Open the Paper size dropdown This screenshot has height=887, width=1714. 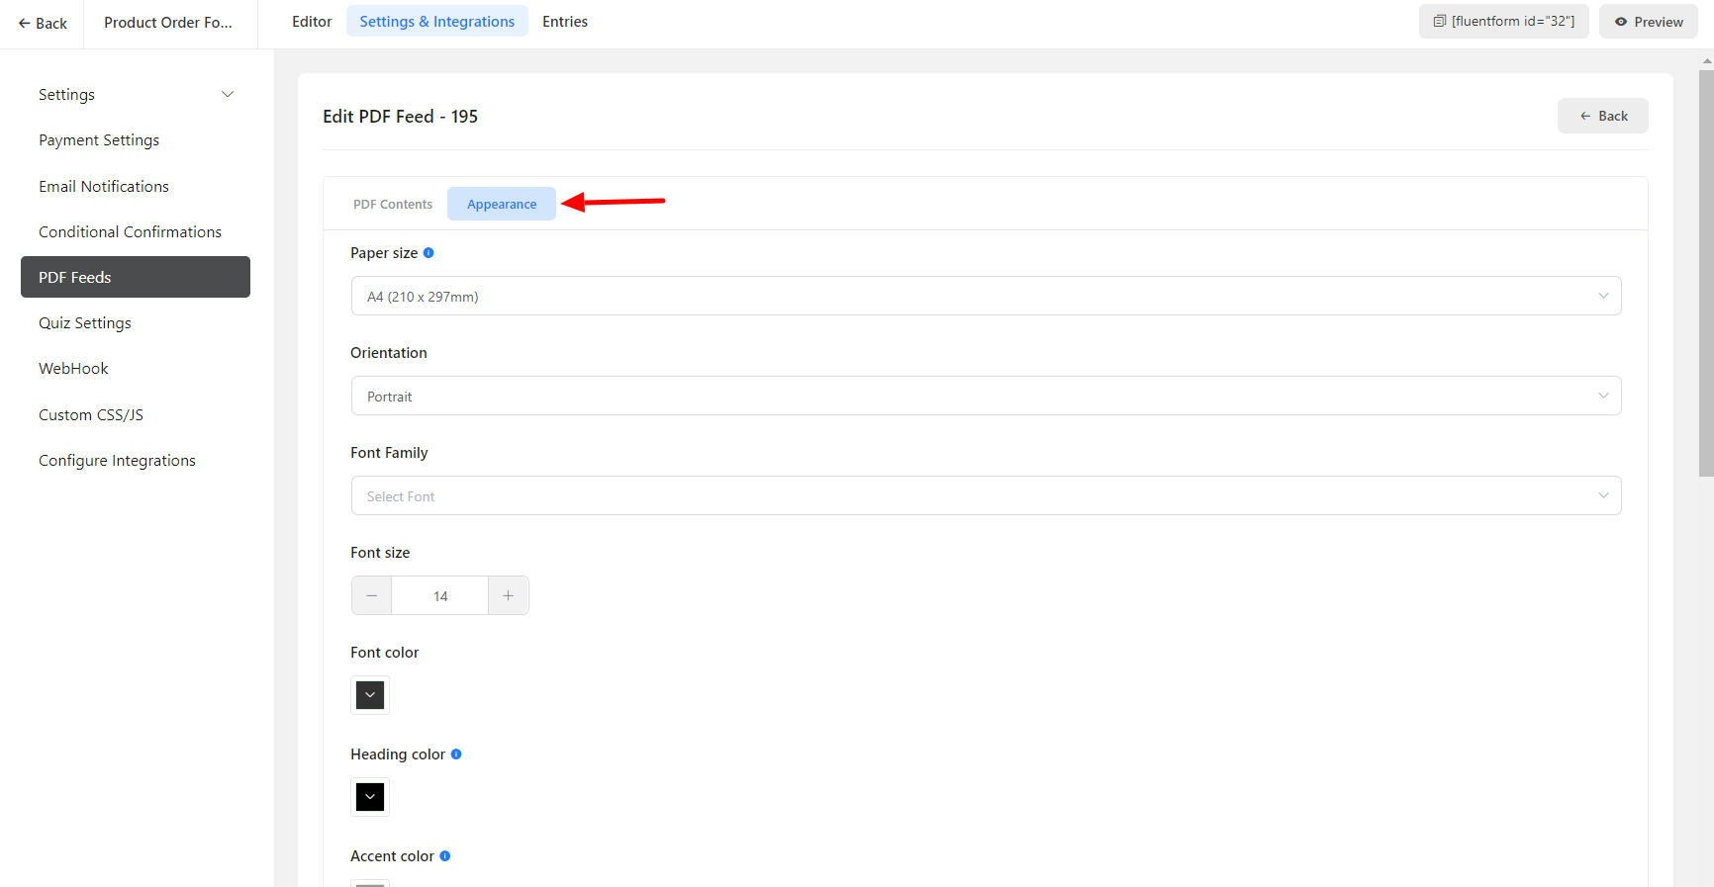[986, 296]
